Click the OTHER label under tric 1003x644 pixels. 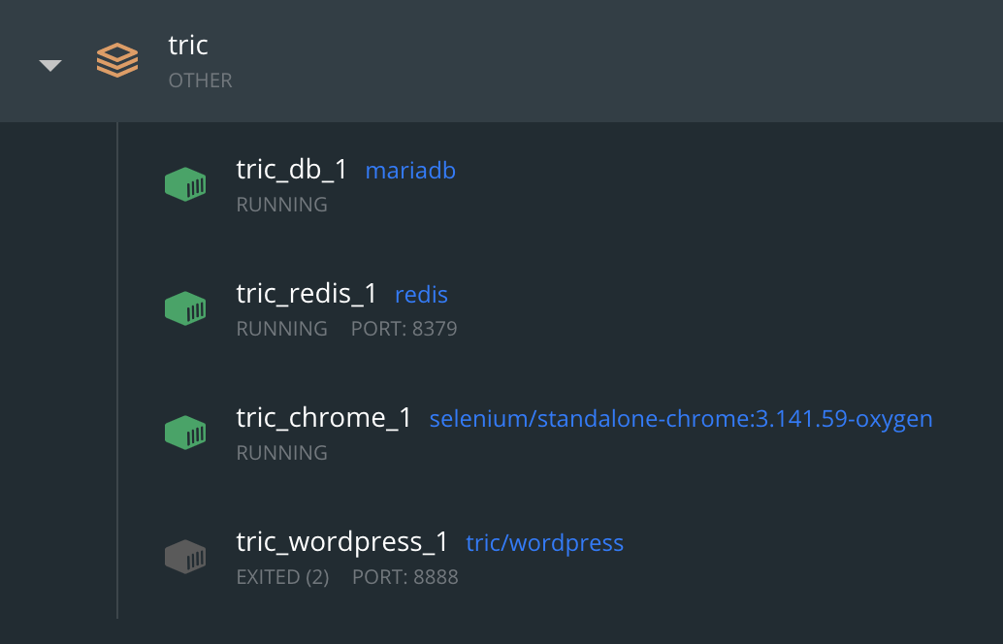point(200,80)
